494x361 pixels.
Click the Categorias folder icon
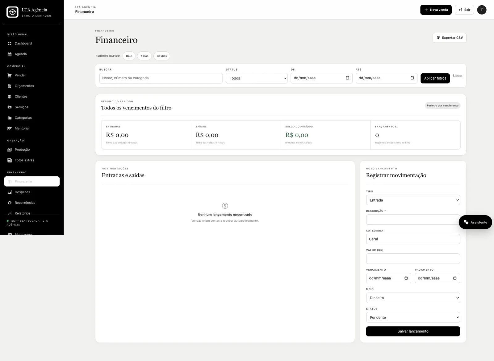point(10,118)
